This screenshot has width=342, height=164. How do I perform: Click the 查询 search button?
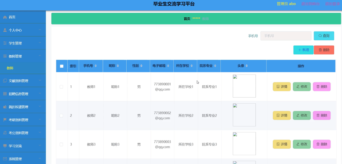(x=324, y=36)
